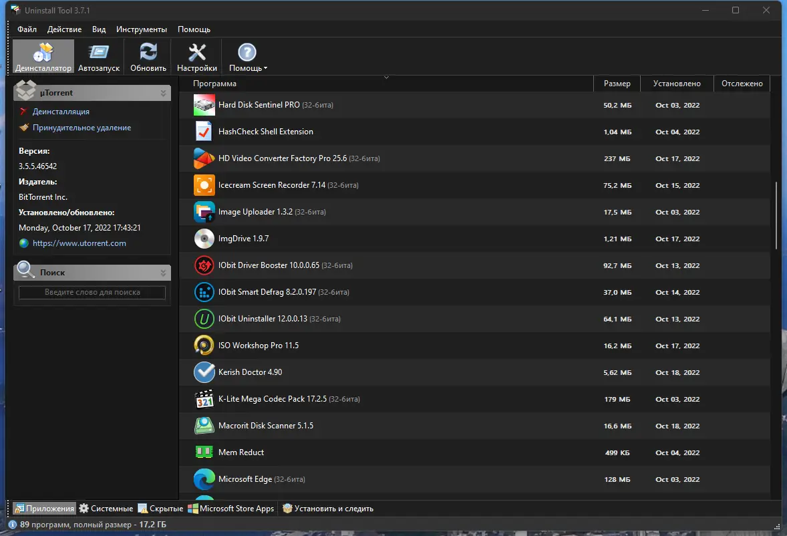Open the Действие menu
Viewport: 787px width, 536px height.
tap(64, 29)
